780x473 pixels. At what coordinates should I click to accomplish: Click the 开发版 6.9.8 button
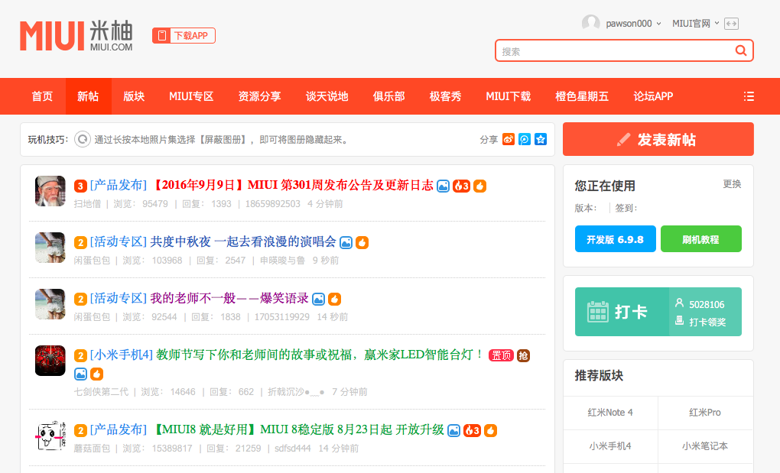click(x=615, y=239)
